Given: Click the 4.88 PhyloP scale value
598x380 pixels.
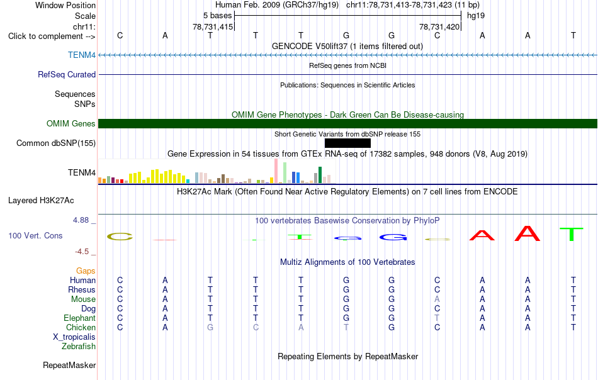Looking at the screenshot, I should (81, 220).
